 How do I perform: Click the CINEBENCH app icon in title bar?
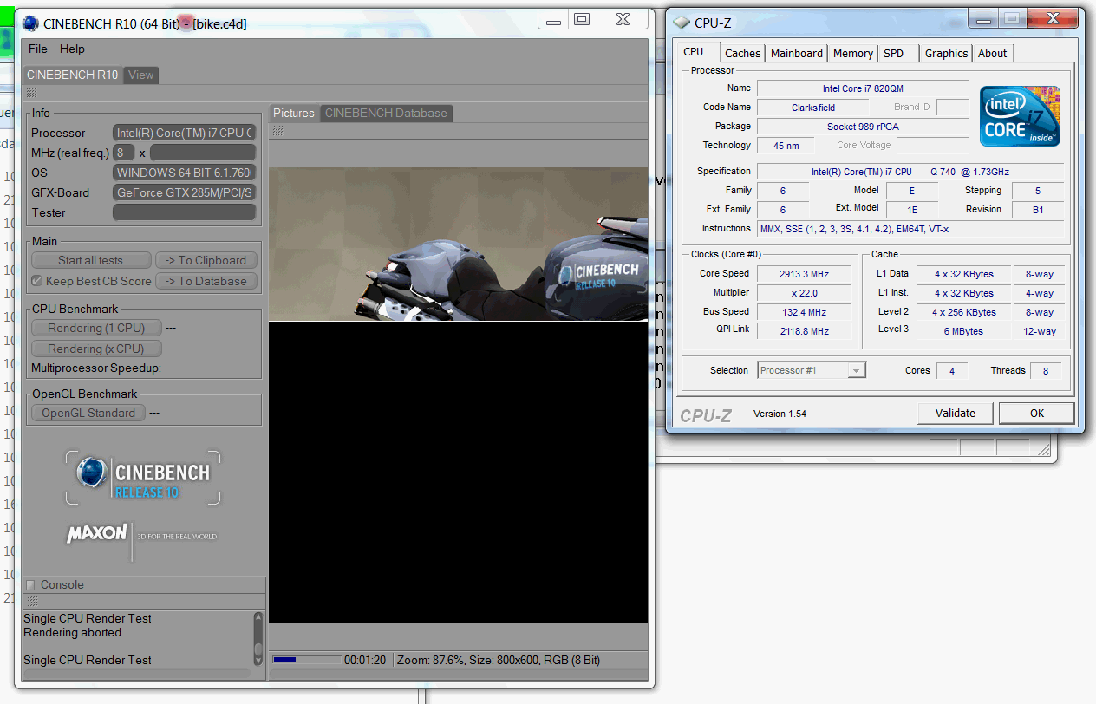(x=30, y=23)
